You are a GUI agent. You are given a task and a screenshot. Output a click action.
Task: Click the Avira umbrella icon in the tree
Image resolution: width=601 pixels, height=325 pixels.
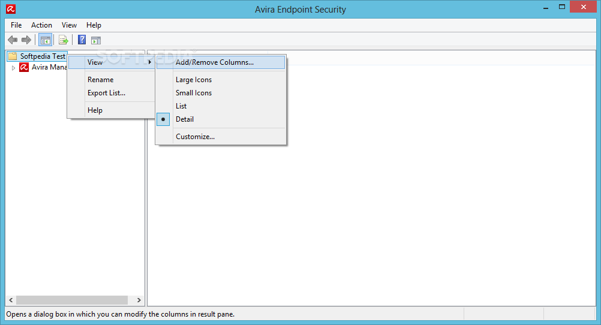[24, 67]
